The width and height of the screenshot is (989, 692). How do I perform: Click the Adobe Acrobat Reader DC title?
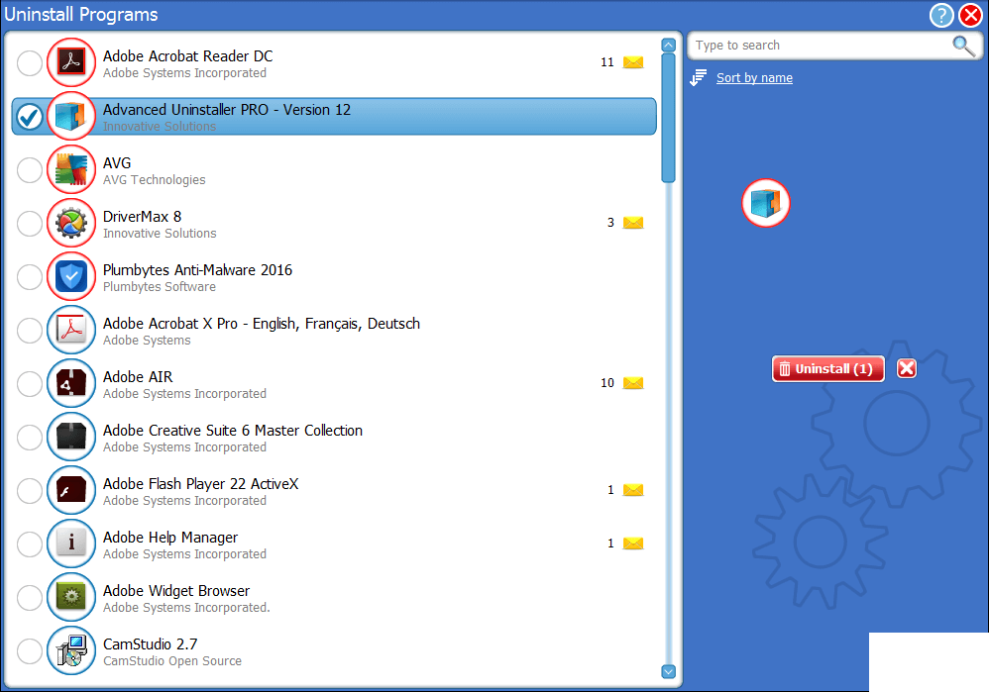[188, 56]
